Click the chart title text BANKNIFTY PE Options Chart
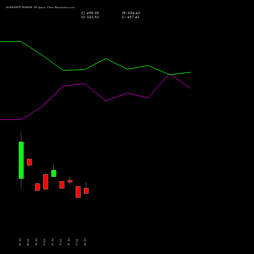Viewport: 254px width, 254px height. 40,7
